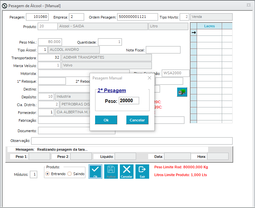Click Cancelar in the Pesagem Manual dialog

tap(137, 120)
